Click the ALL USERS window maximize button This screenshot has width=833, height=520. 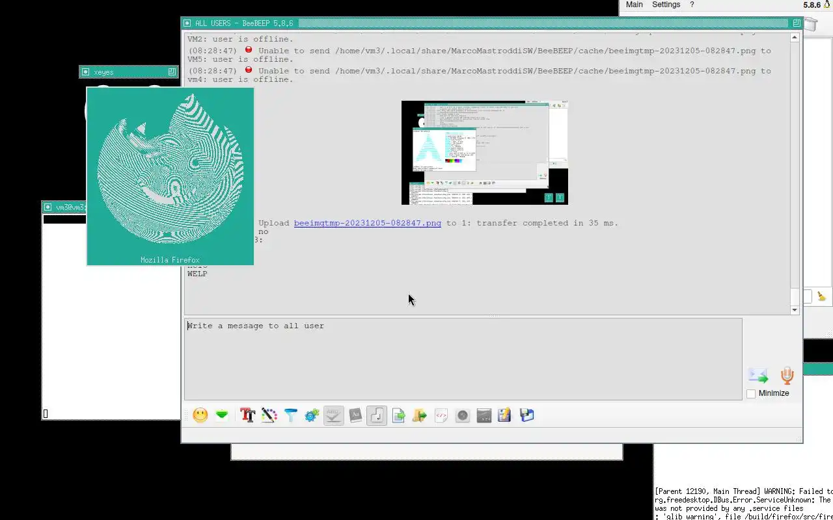(796, 23)
